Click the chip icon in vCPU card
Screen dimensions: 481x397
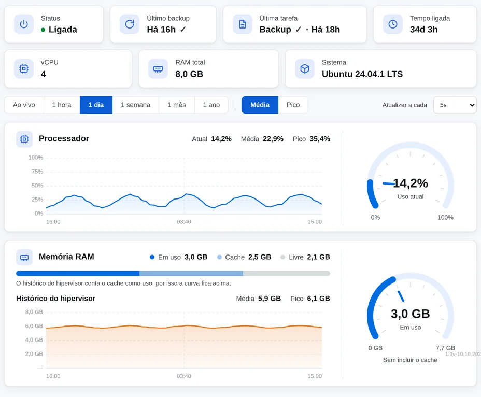click(x=24, y=69)
